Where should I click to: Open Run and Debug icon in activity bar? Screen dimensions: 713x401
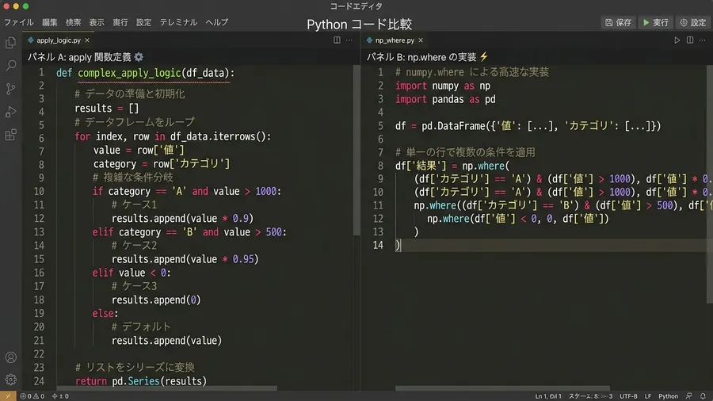pos(10,112)
